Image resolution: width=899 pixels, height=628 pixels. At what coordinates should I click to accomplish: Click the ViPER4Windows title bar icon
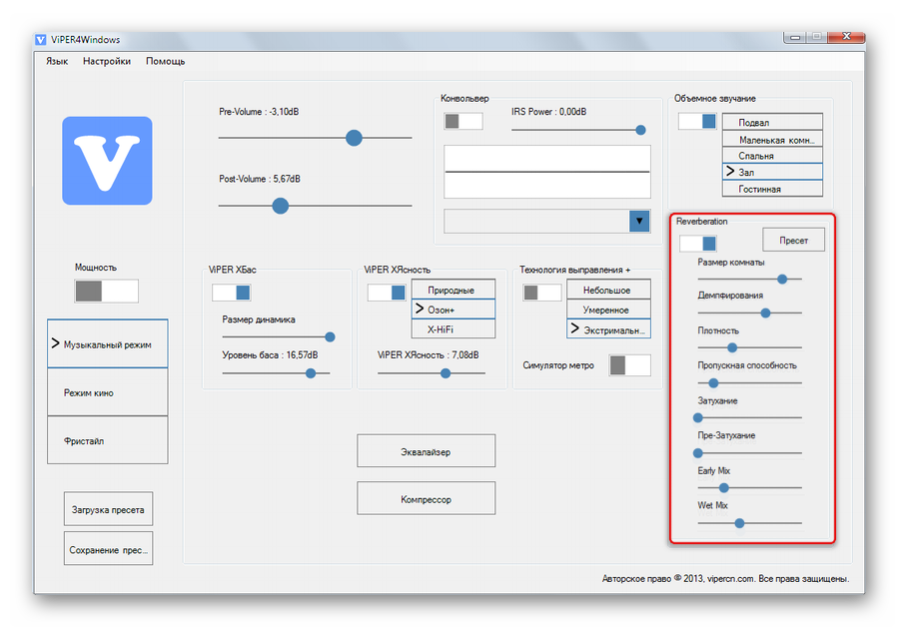(41, 39)
